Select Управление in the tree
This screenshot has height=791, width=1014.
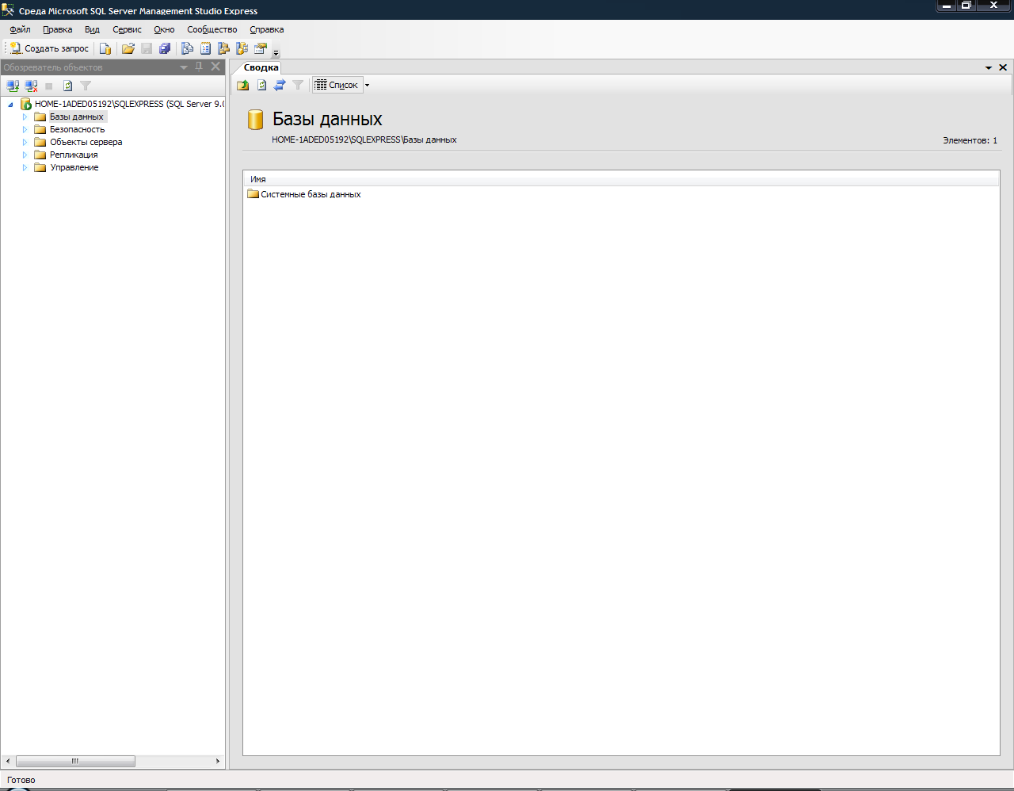[x=74, y=167]
